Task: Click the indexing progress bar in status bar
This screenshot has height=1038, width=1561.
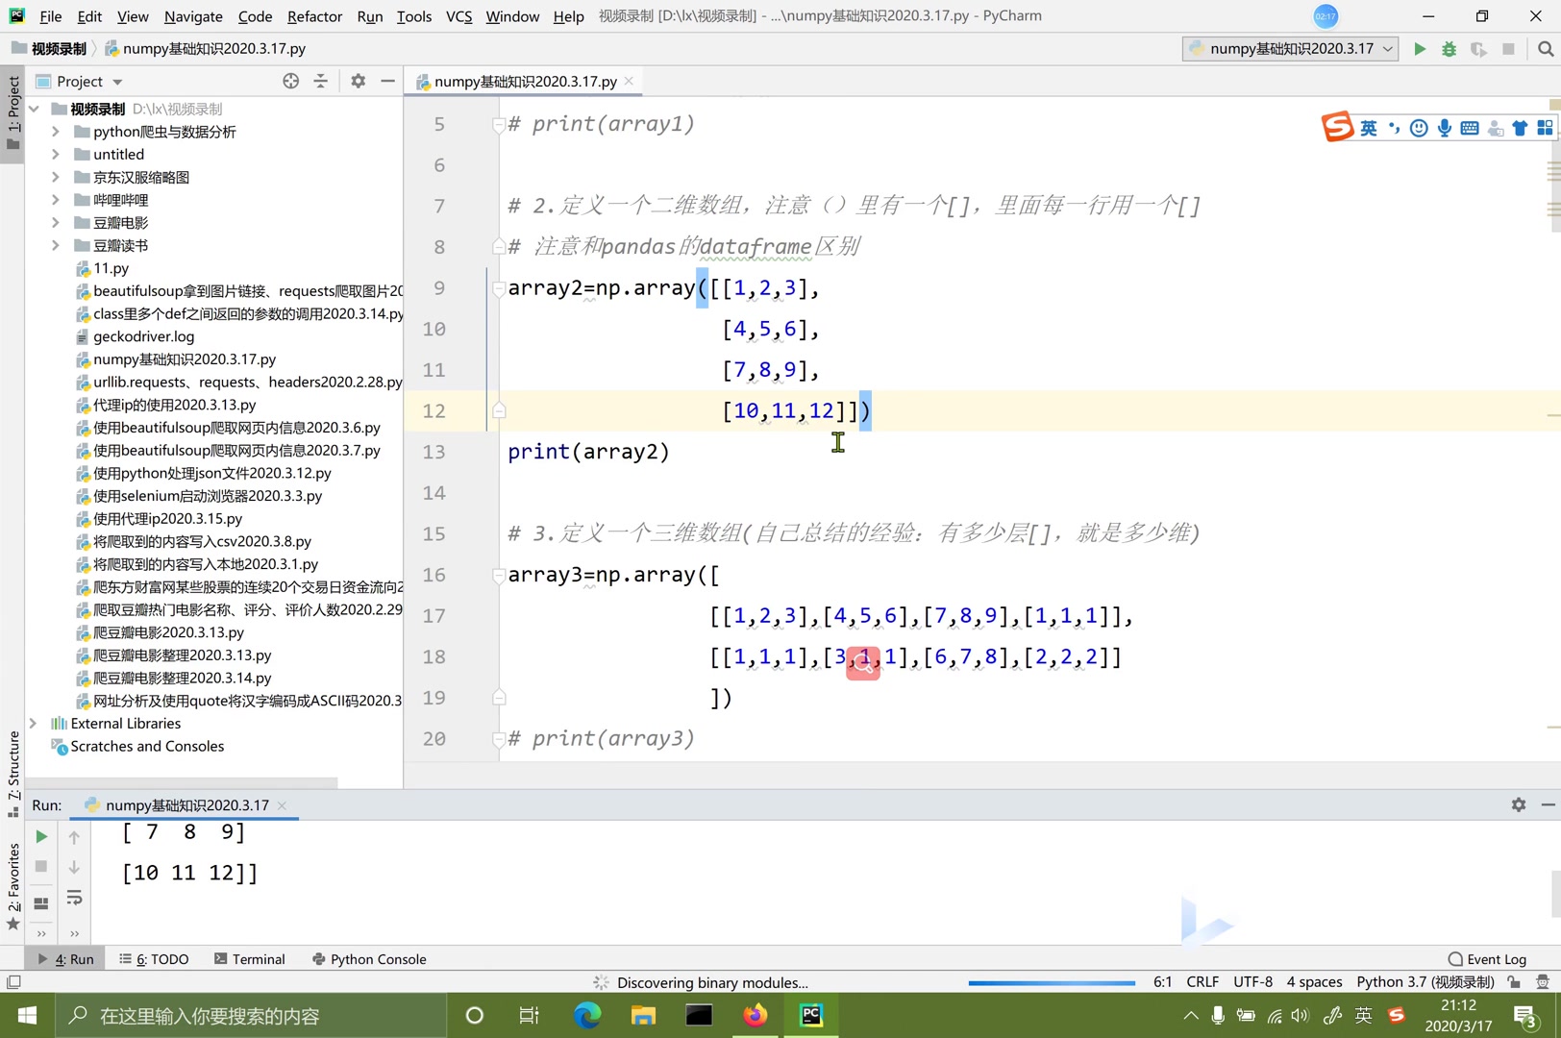Action: pyautogui.click(x=1052, y=983)
